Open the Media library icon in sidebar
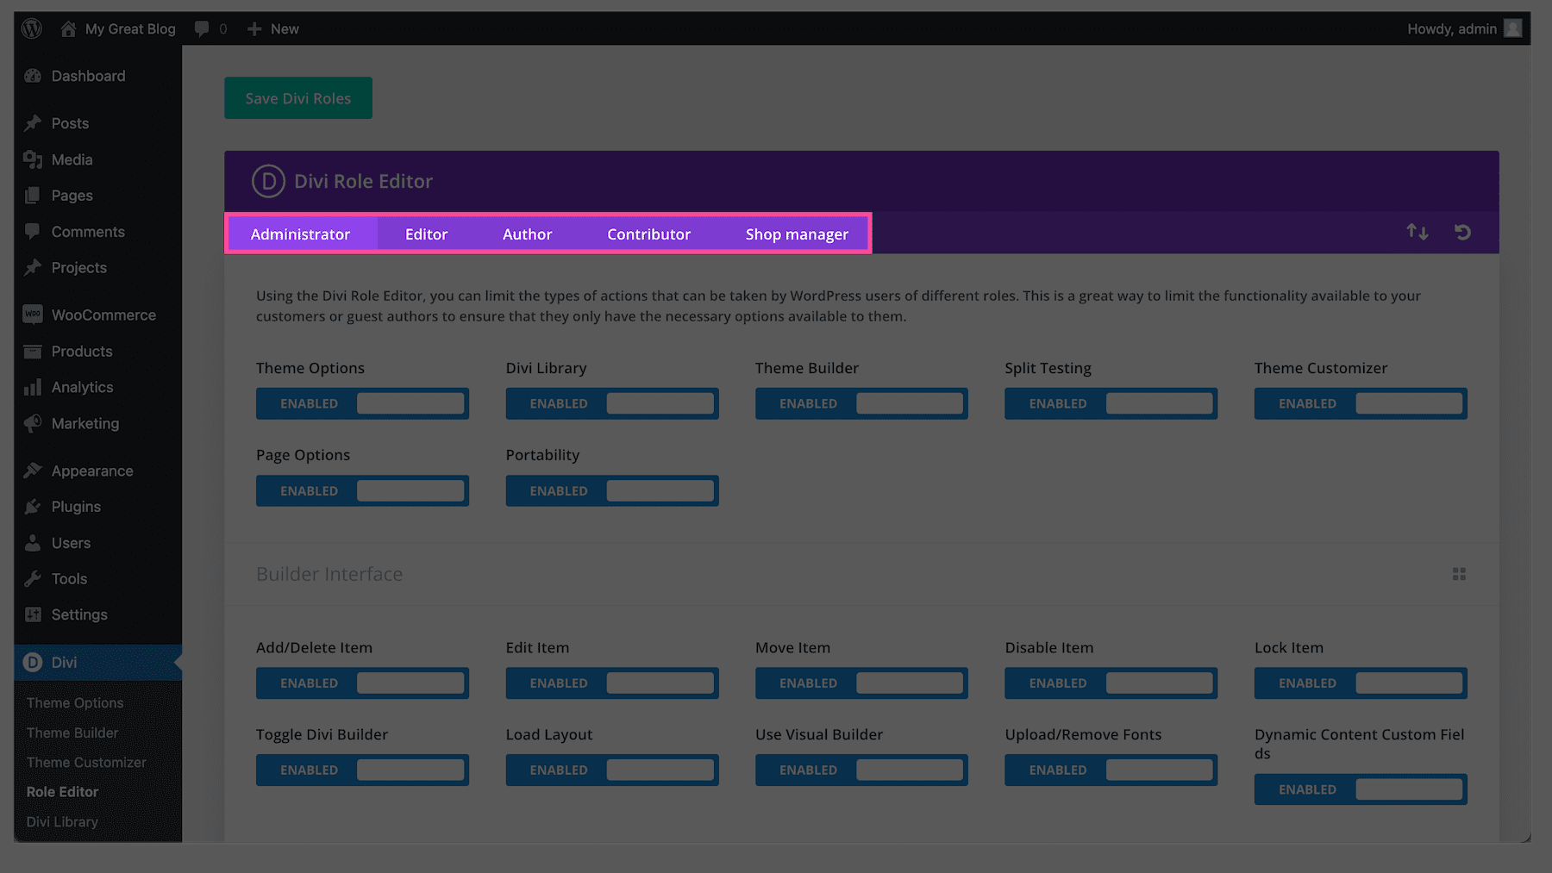 tap(32, 159)
